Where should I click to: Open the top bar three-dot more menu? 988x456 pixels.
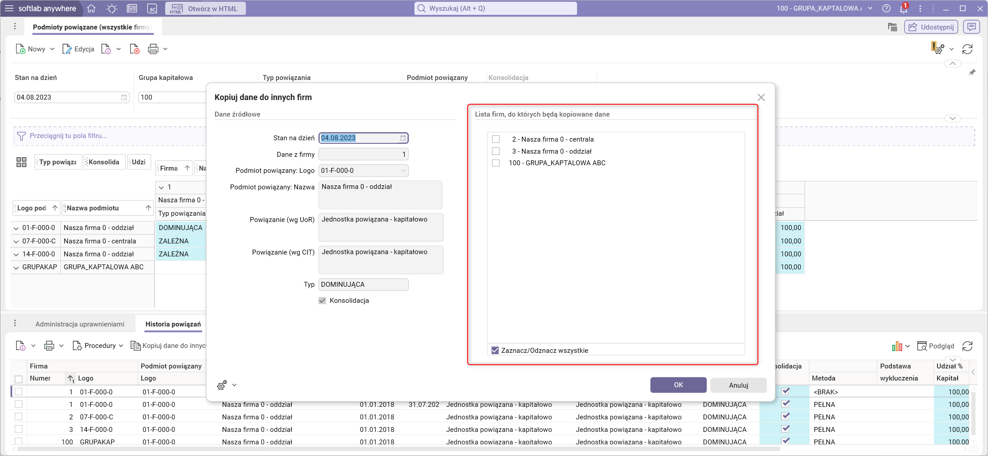[920, 8]
